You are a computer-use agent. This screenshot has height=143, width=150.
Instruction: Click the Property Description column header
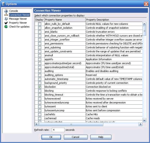pyautogui.click(x=116, y=20)
